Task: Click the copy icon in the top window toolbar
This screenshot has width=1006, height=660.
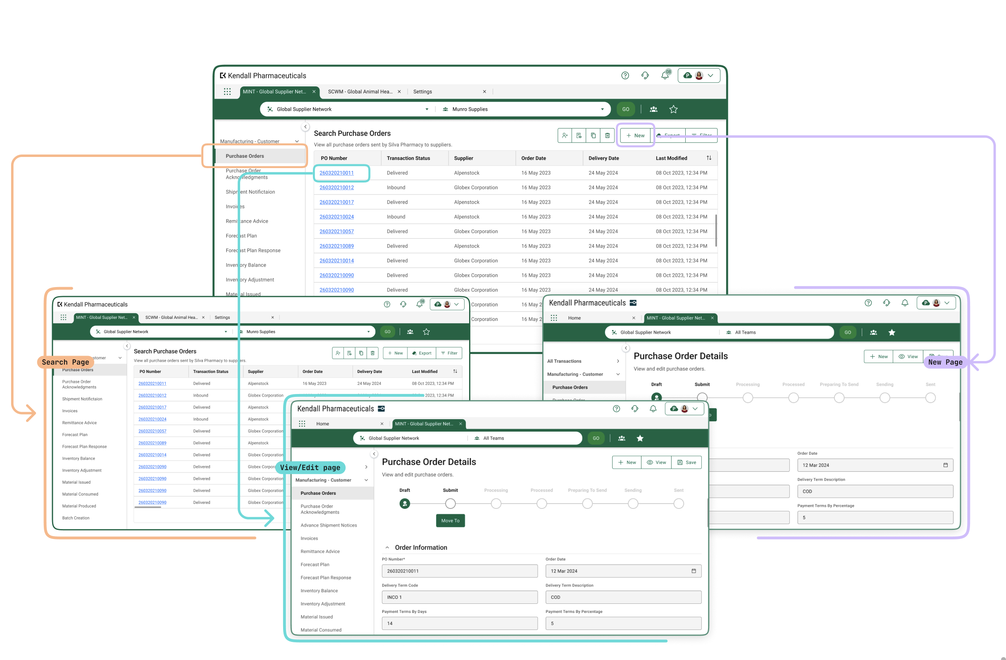Action: click(593, 135)
